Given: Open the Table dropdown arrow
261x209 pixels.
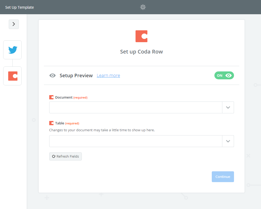Looking at the screenshot, I should point(228,141).
